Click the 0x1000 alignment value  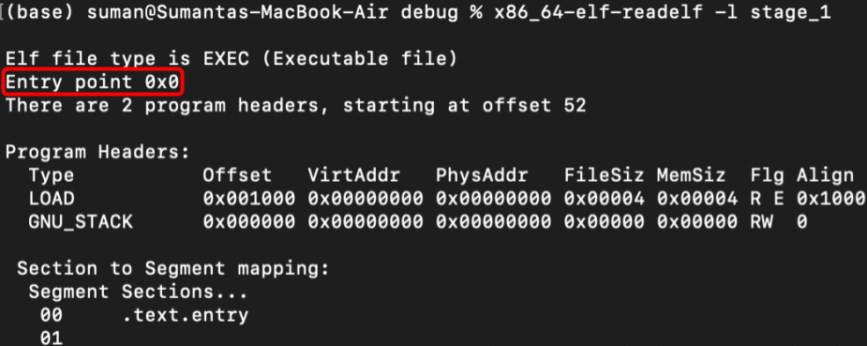(x=830, y=199)
